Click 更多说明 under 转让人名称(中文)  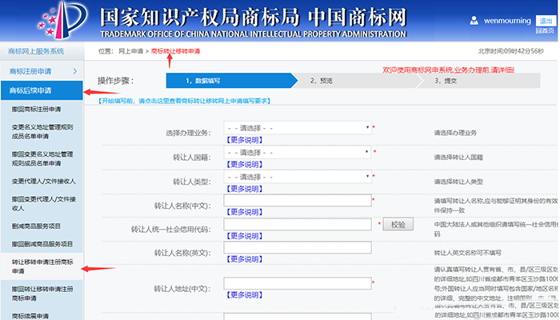click(245, 212)
